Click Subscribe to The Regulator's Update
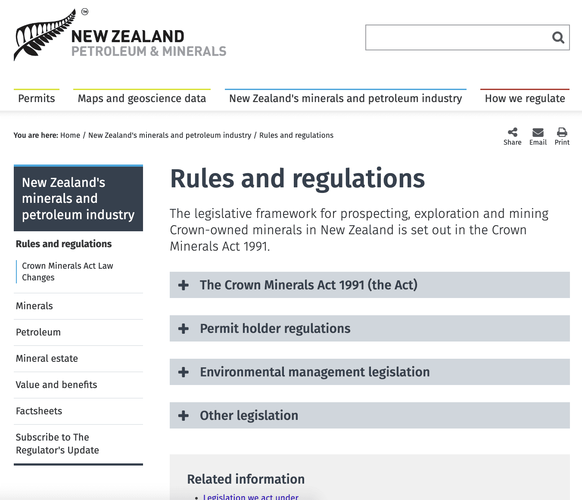This screenshot has height=500, width=582. click(x=57, y=444)
